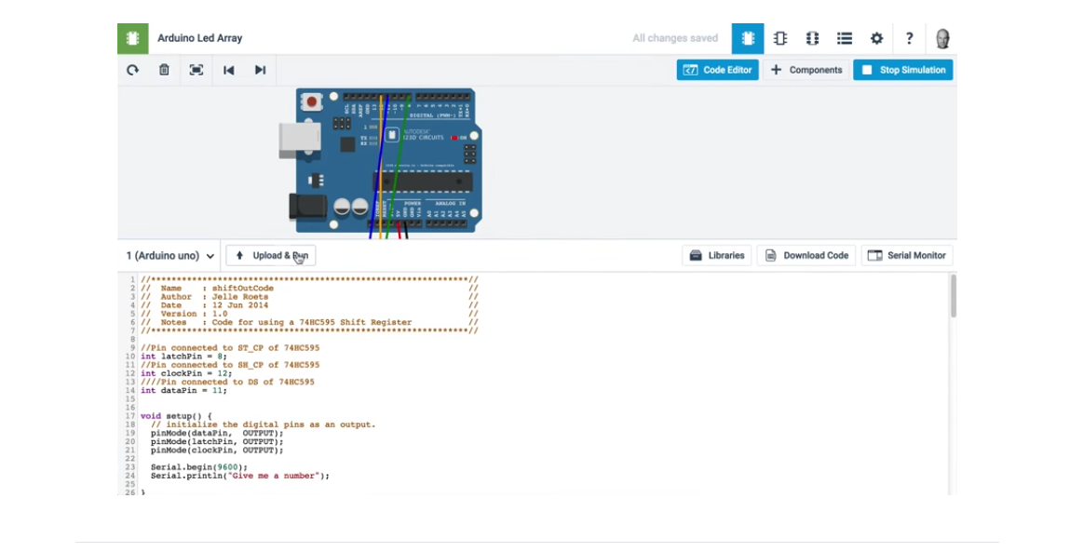Click code line 'int clockPin = 12;'
The width and height of the screenshot is (1070, 552).
(186, 373)
